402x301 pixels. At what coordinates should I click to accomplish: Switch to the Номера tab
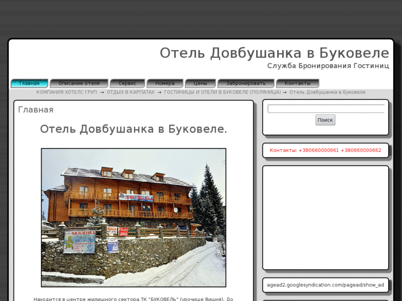(x=165, y=83)
